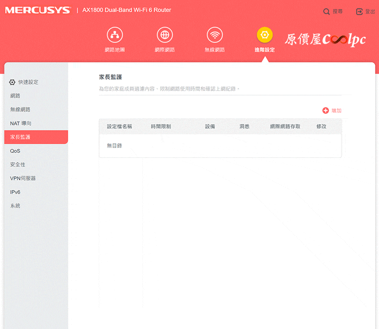Open 無線網路 in the sidebar
This screenshot has height=329, width=379.
click(20, 110)
